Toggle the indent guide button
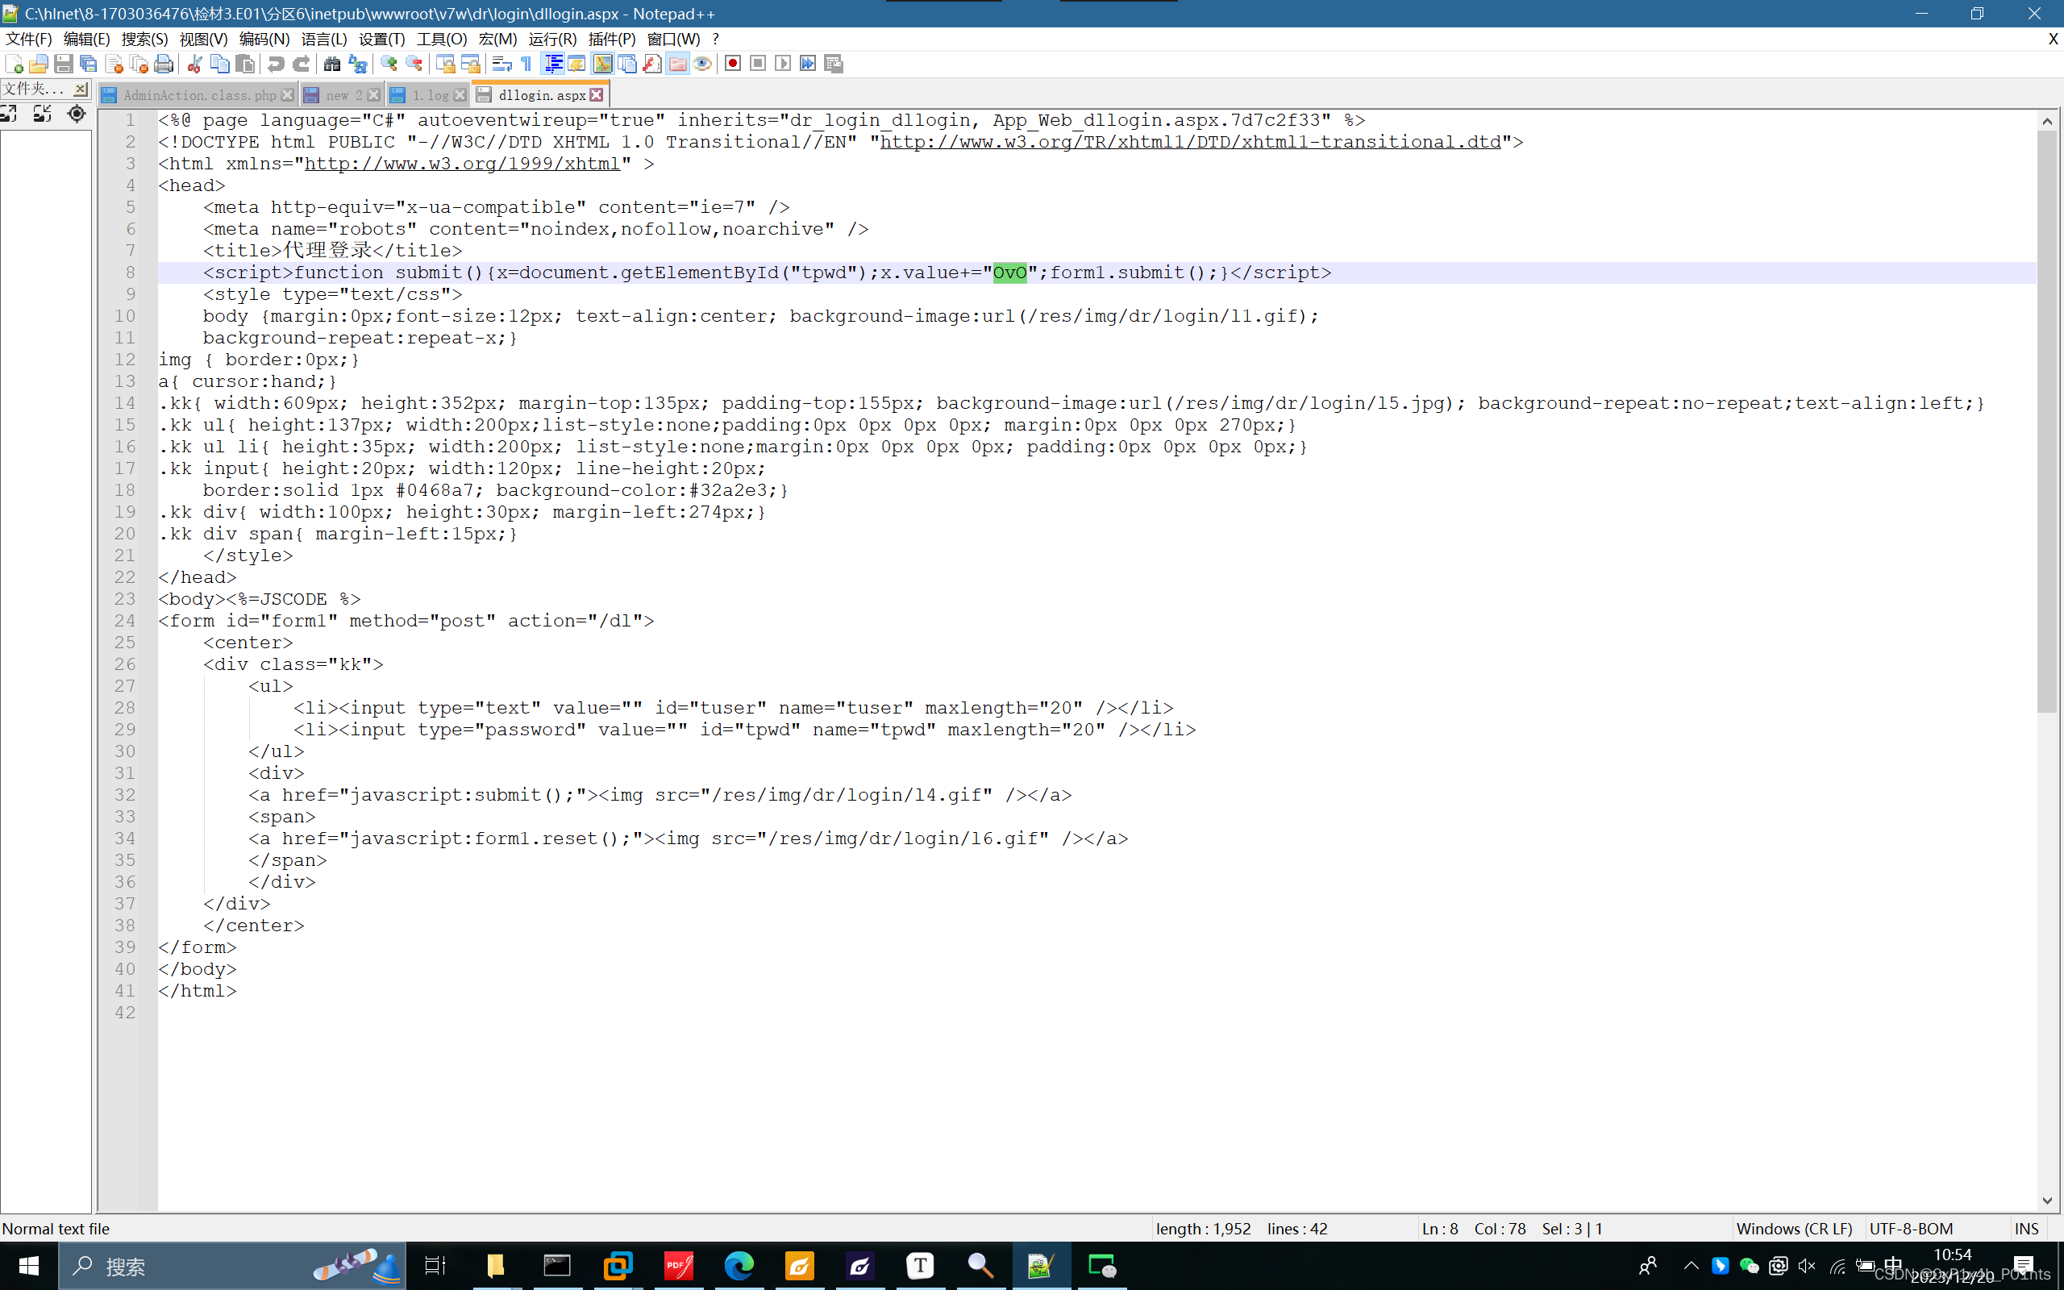 coord(552,64)
